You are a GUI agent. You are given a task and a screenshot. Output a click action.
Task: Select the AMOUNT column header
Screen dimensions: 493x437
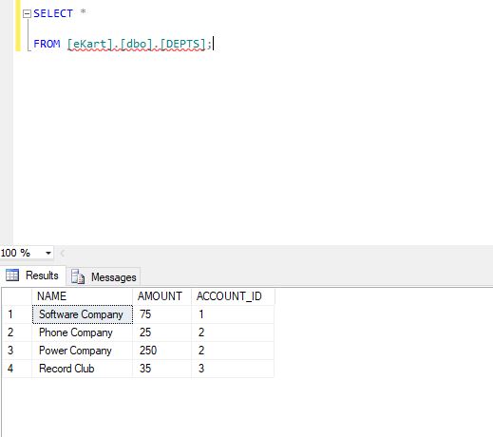click(x=161, y=296)
